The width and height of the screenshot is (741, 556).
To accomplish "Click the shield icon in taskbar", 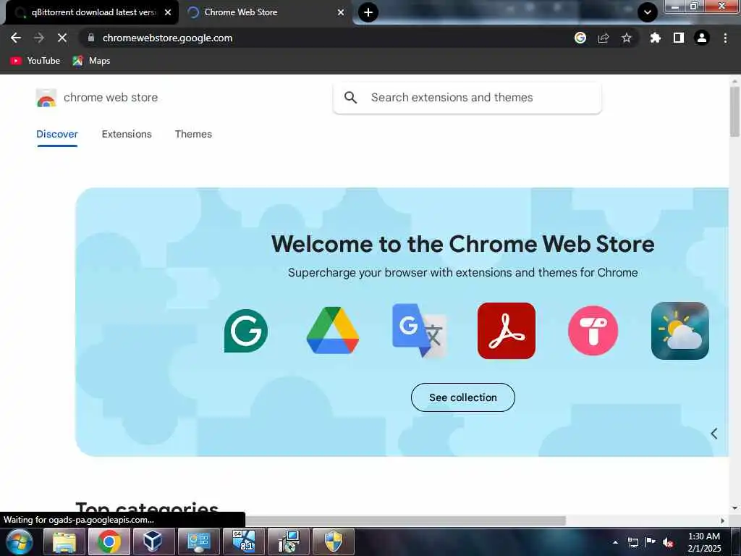I will 333,542.
